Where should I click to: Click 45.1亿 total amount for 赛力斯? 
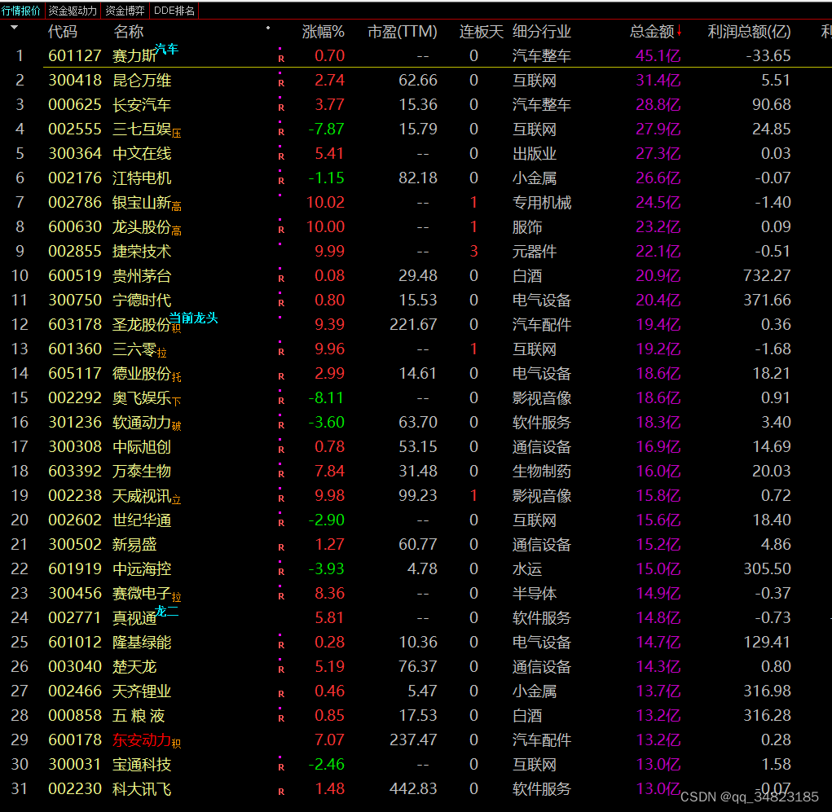[x=658, y=55]
